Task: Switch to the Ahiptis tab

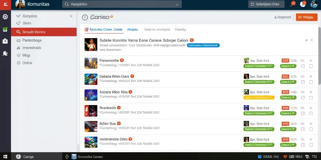Action: 132,29
